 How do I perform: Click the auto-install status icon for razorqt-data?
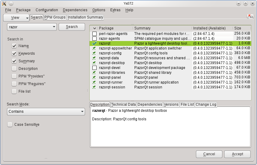tap(94, 58)
